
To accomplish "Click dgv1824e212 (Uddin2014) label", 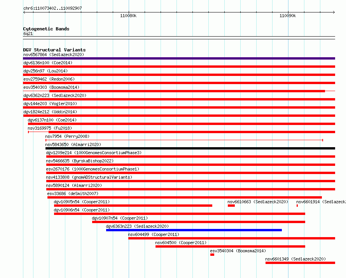I will [x=50, y=112].
